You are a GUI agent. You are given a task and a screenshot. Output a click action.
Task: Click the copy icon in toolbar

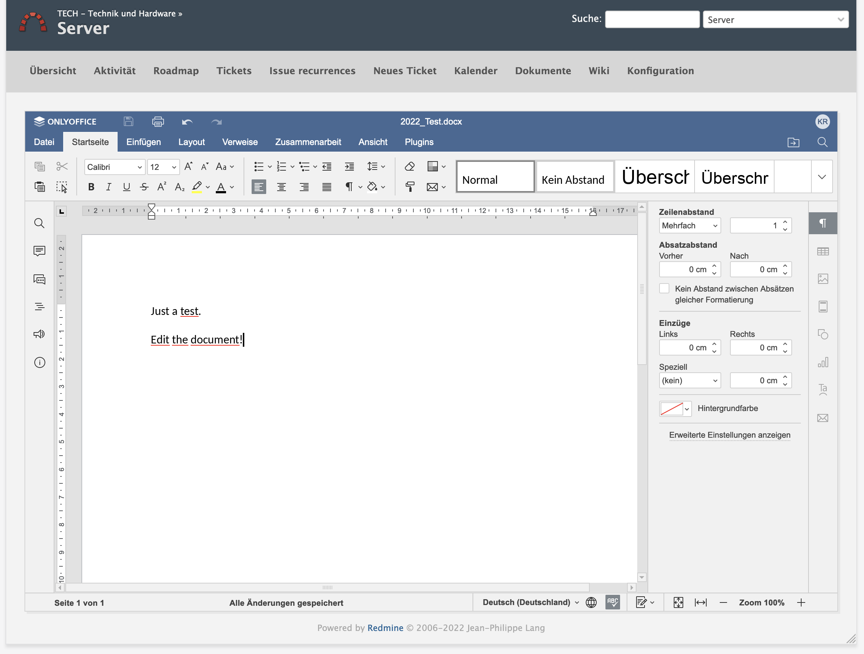[39, 167]
